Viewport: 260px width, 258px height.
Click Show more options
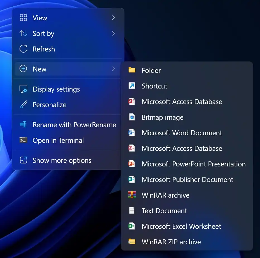click(x=68, y=160)
